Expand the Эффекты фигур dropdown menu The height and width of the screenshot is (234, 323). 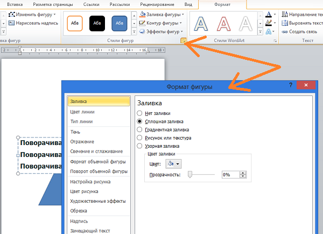(161, 32)
